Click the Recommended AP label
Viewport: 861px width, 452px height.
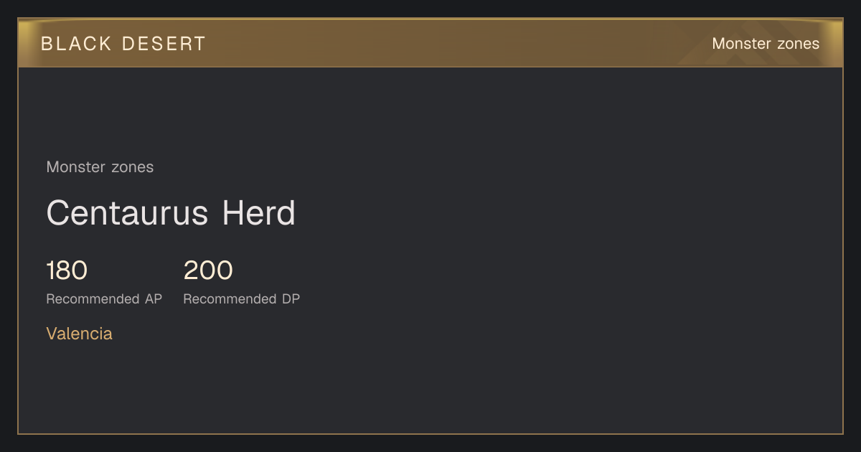click(x=104, y=299)
